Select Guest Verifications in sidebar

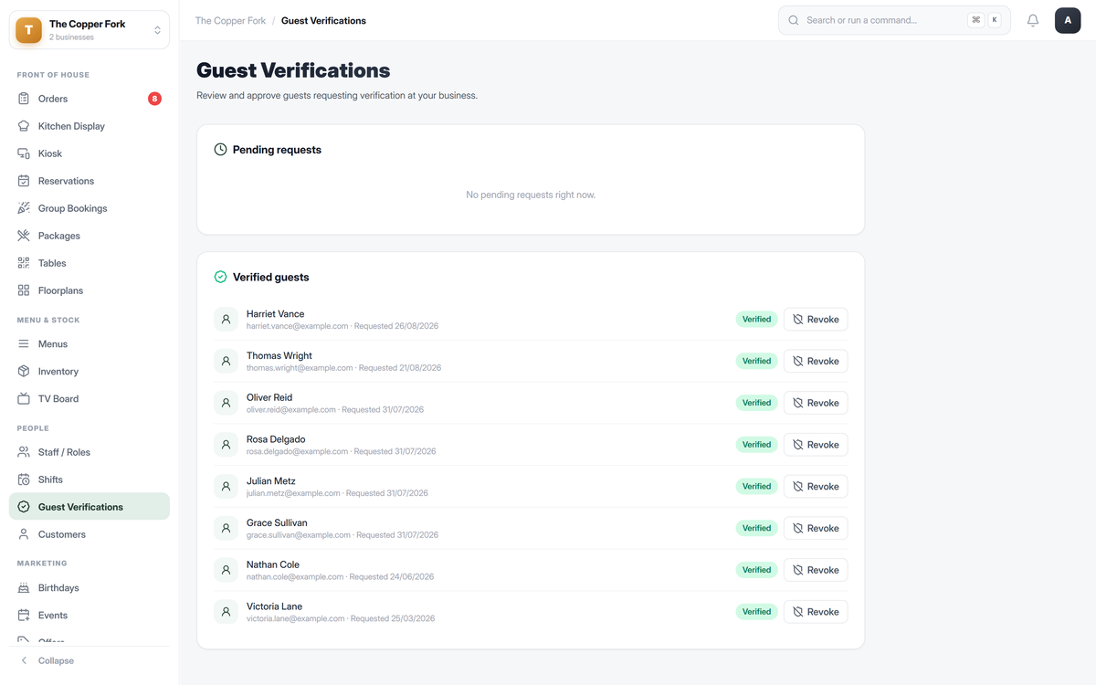[x=89, y=507]
